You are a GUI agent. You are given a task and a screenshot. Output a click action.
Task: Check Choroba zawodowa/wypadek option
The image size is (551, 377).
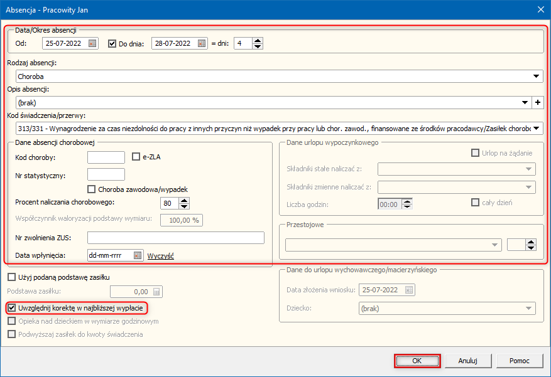click(92, 189)
